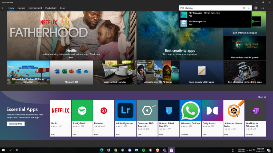Open the user account profile icon
This screenshot has width=273, height=153.
(256, 8)
